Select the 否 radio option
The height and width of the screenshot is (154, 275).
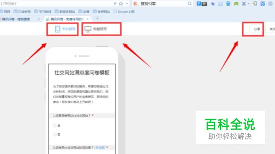[54, 135]
